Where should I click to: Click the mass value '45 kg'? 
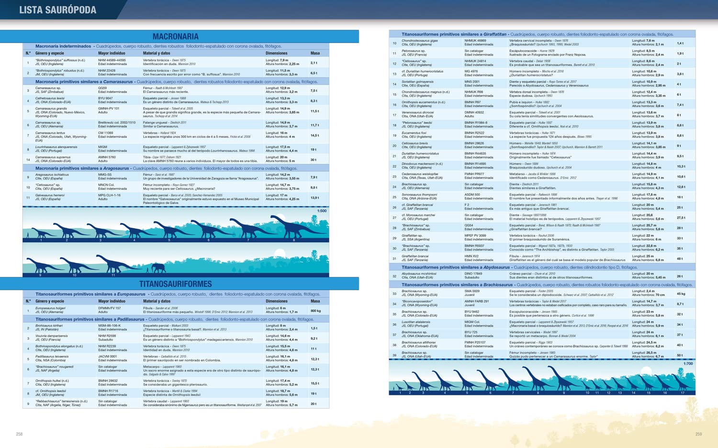681,294
